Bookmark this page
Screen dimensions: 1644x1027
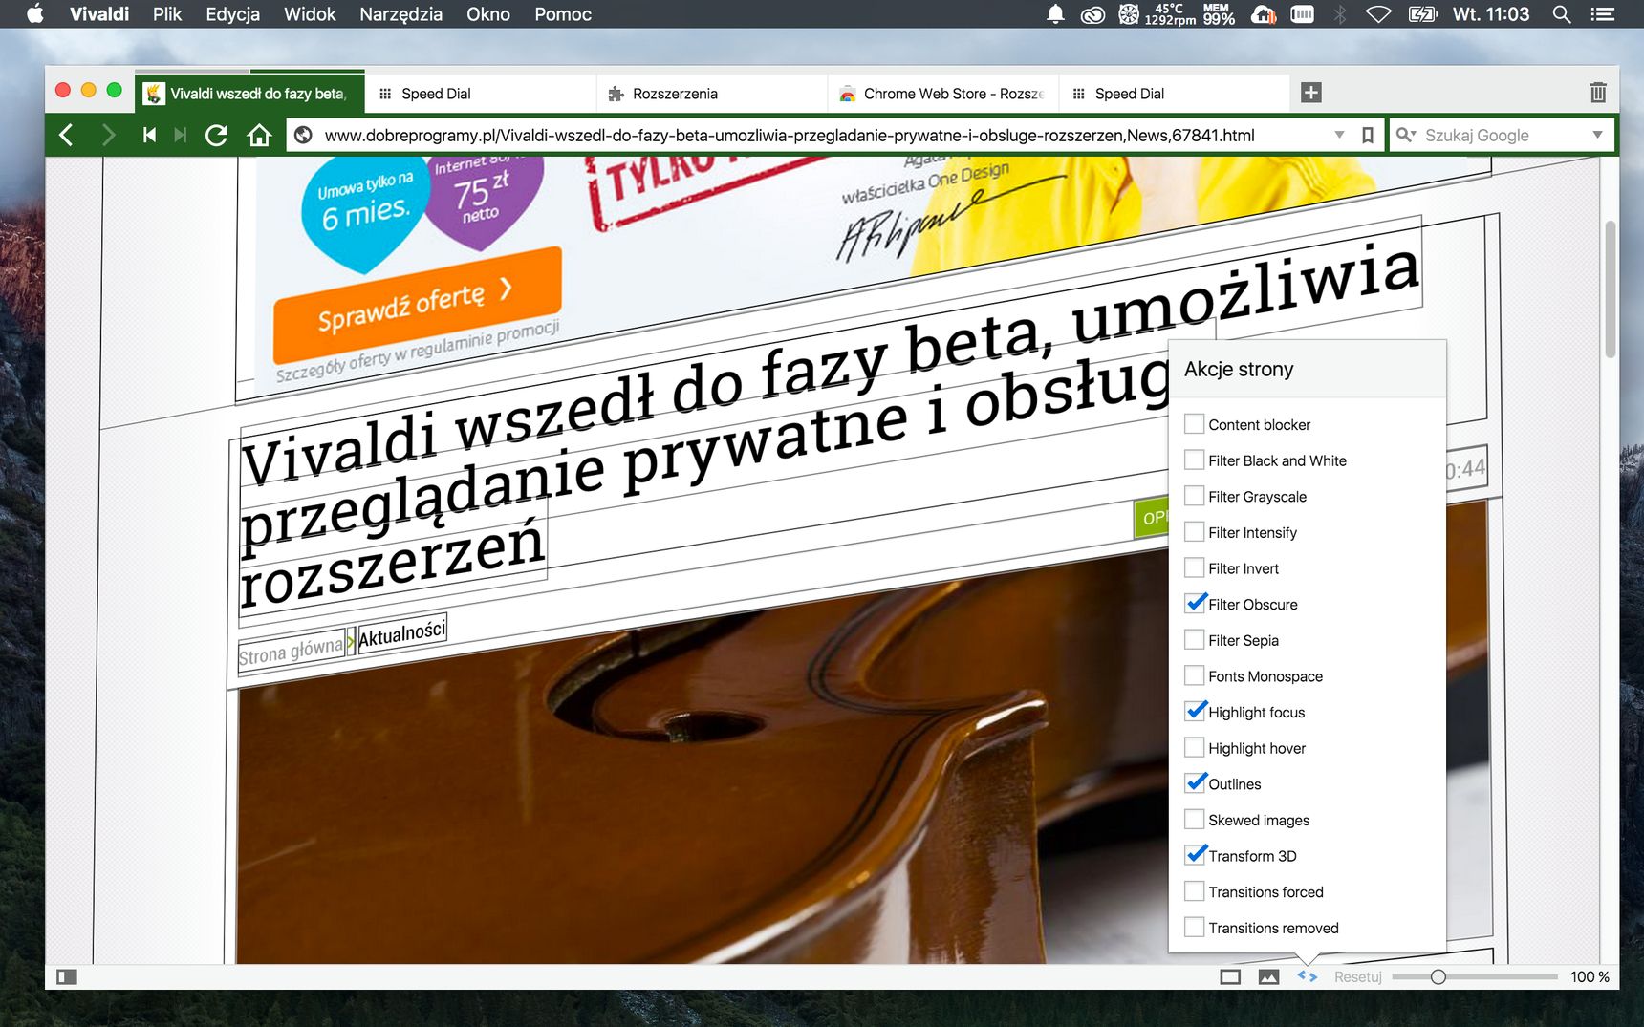(x=1368, y=136)
